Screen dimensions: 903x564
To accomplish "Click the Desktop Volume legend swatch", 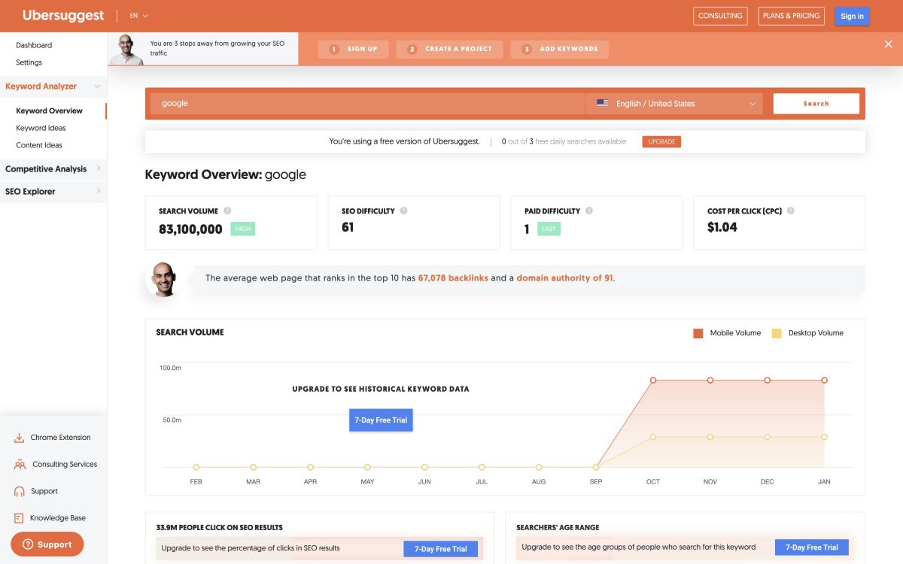I will [777, 333].
